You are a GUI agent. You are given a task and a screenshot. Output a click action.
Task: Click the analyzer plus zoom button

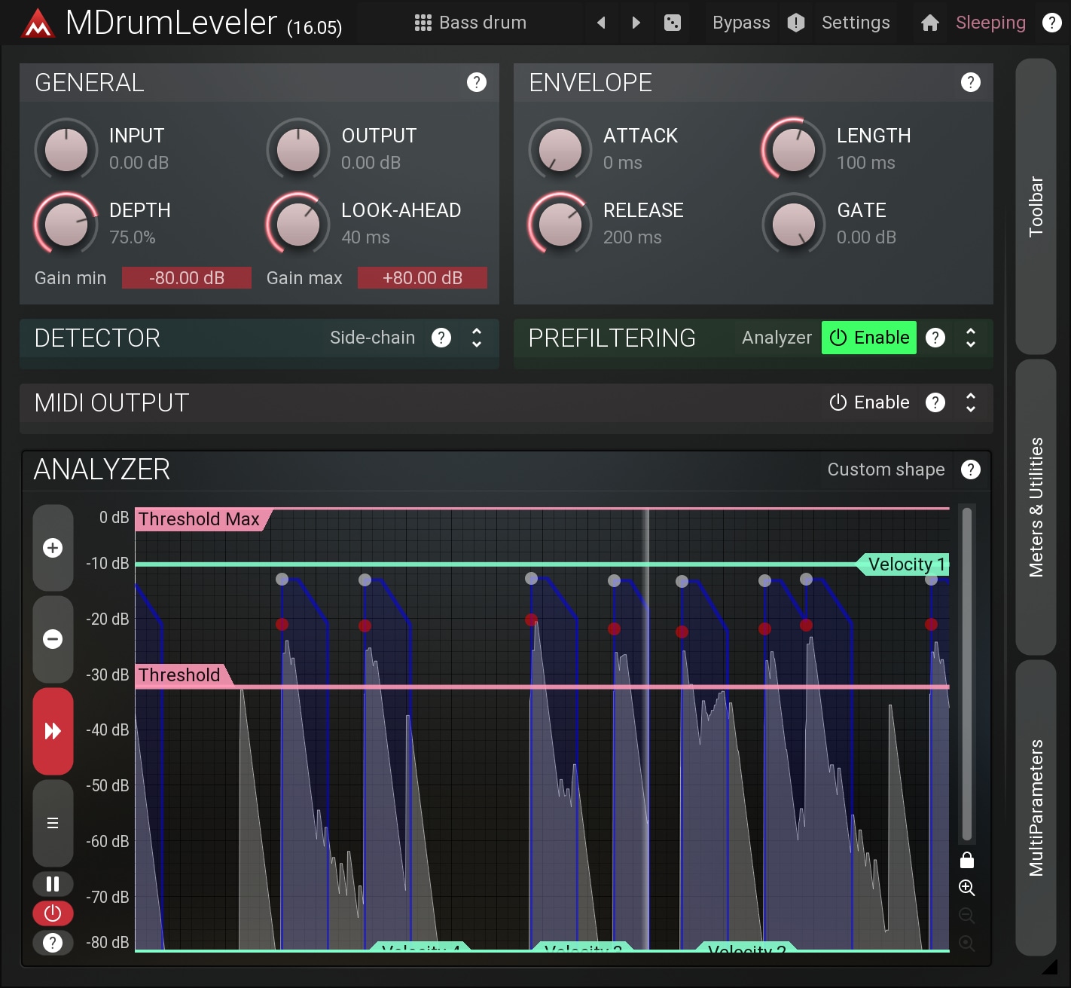tap(53, 548)
